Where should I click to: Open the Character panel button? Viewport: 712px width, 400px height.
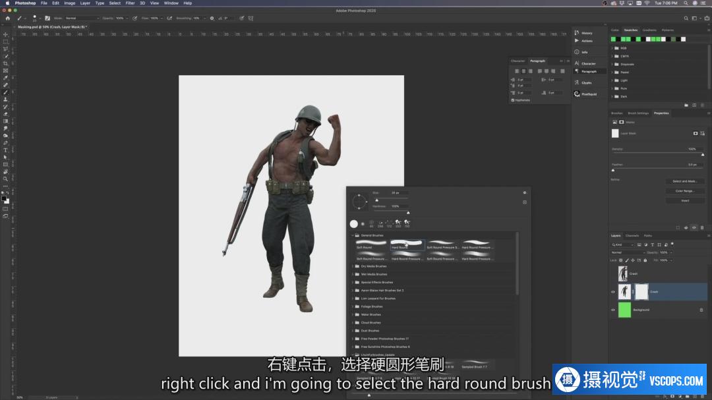(x=589, y=63)
